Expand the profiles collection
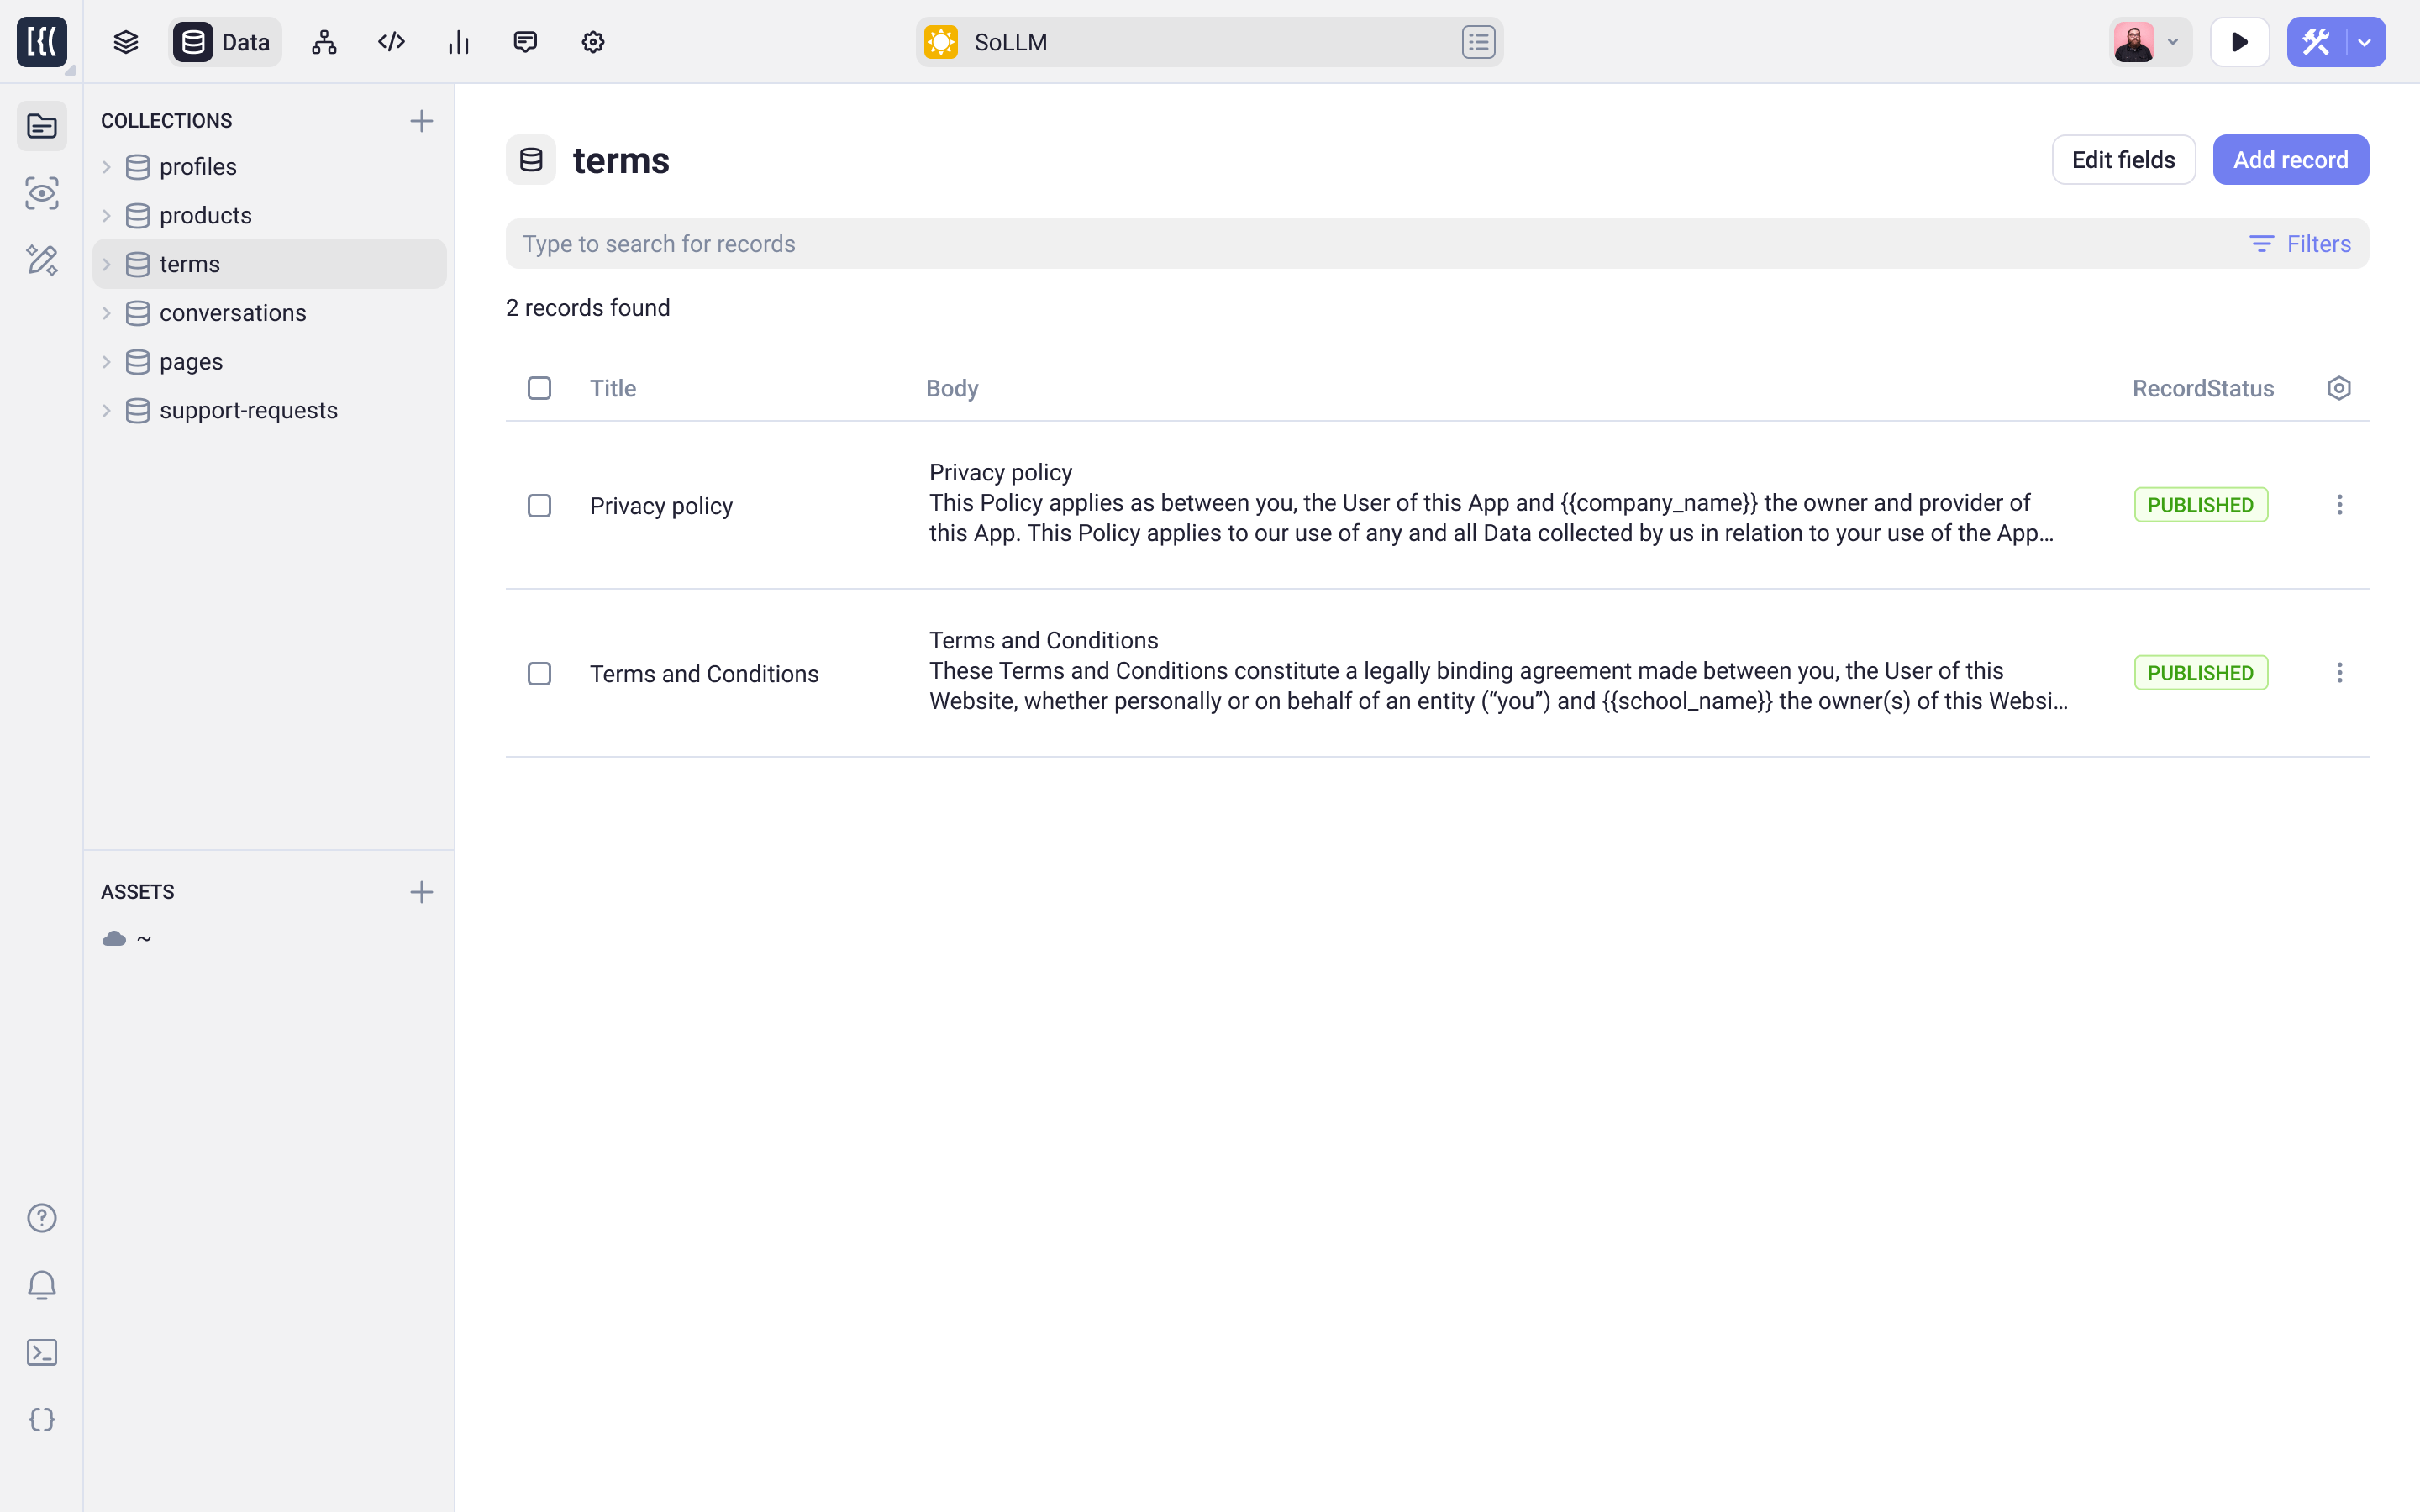This screenshot has width=2420, height=1512. 106,167
